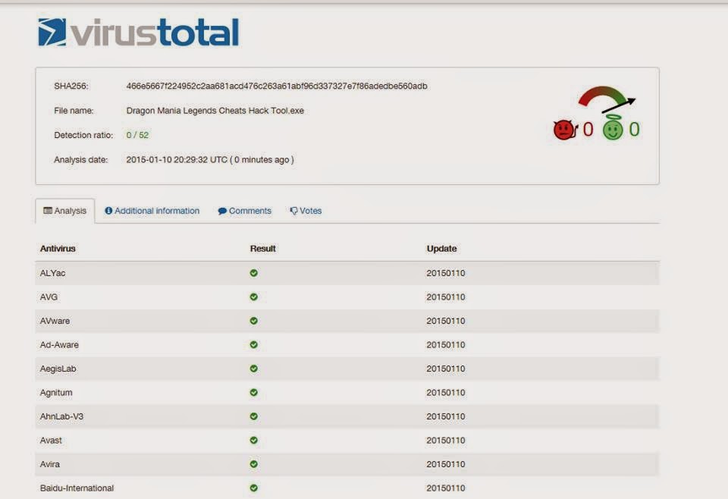Click the AVG antivirus name
The image size is (728, 499).
coord(49,297)
